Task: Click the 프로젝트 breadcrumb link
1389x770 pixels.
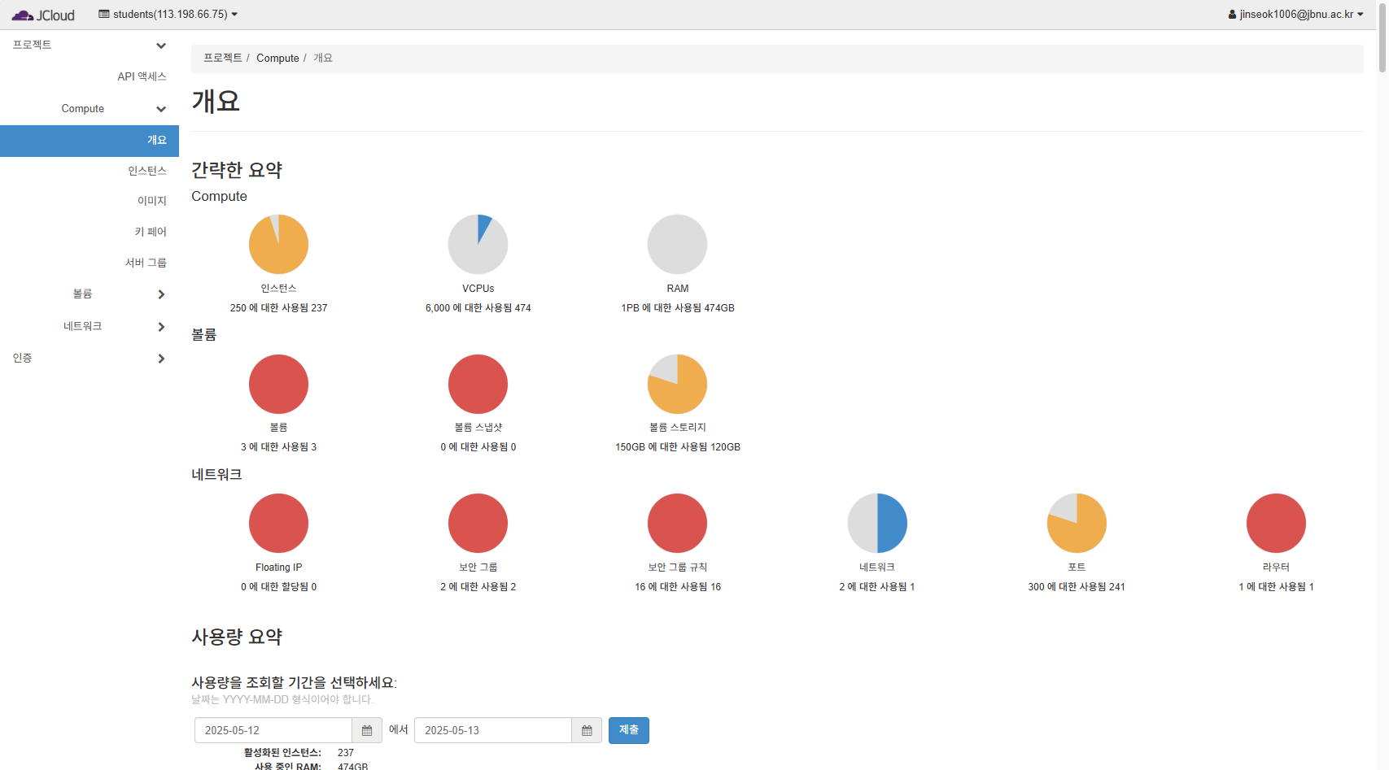Action: (x=221, y=58)
